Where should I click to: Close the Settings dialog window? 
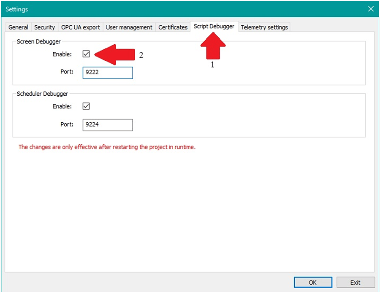(371, 9)
